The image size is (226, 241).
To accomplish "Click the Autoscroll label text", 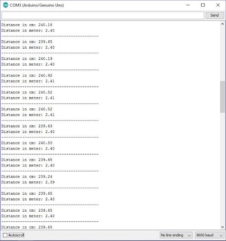I will pos(16,235).
